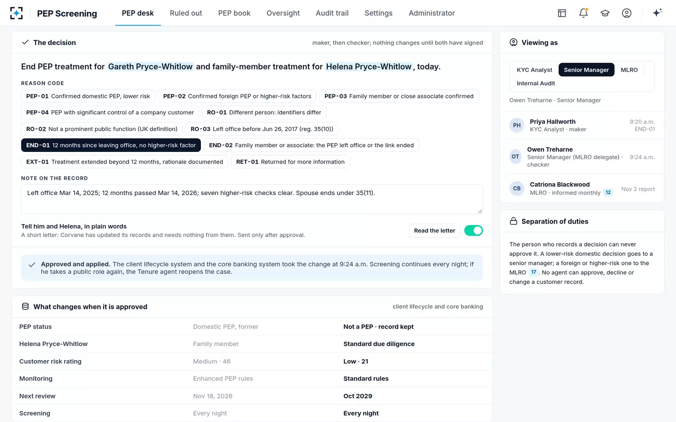Open the Gareth Pryce-Whitlow name link
Screen dimensions: 676x422
150,67
